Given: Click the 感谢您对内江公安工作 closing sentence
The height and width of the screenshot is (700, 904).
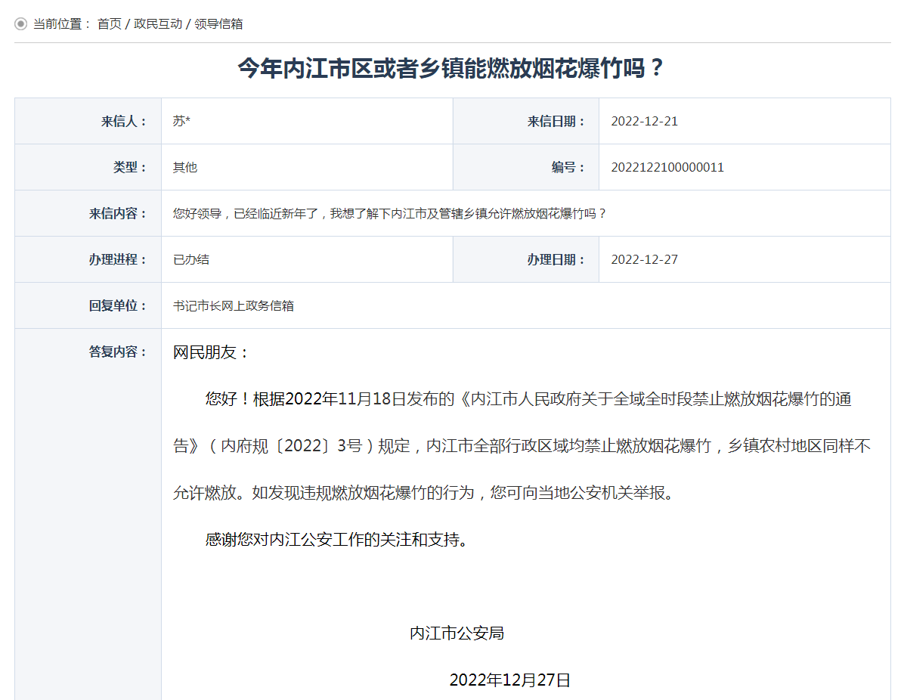Looking at the screenshot, I should 336,540.
